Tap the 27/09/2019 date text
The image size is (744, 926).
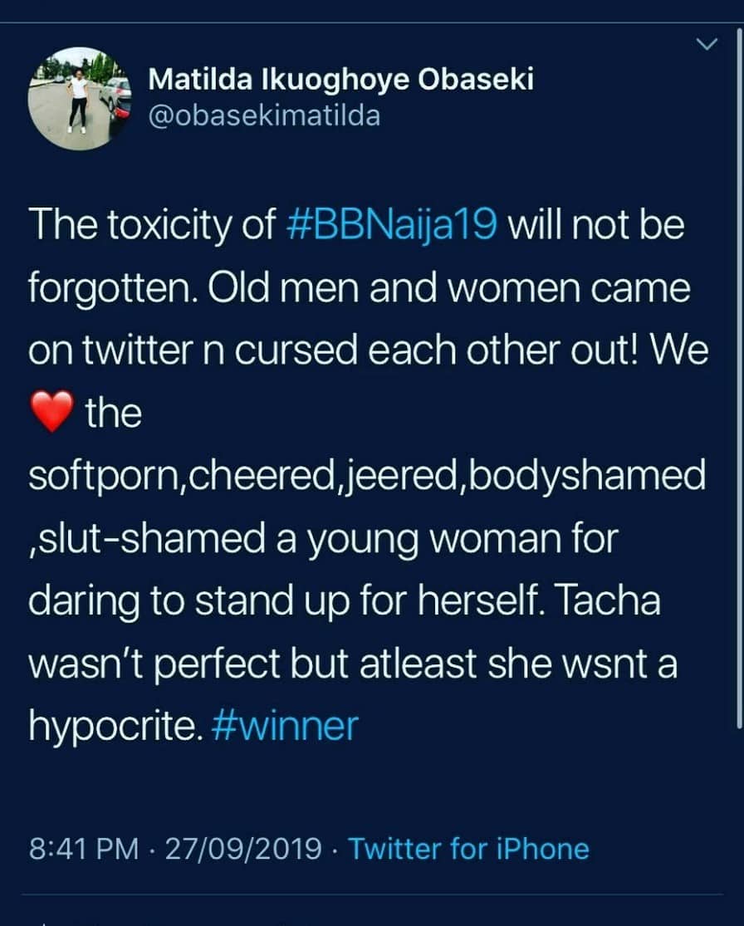click(243, 849)
